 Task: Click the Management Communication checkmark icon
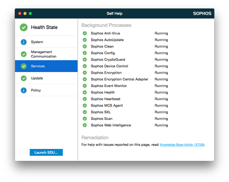click(x=24, y=54)
